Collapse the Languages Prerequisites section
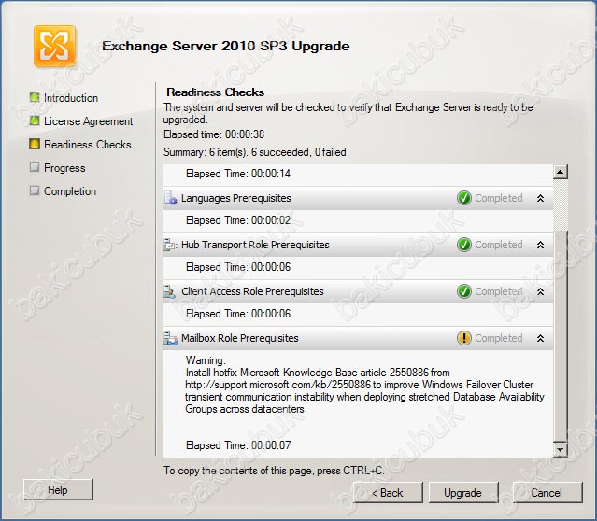This screenshot has height=521, width=597. pyautogui.click(x=540, y=198)
